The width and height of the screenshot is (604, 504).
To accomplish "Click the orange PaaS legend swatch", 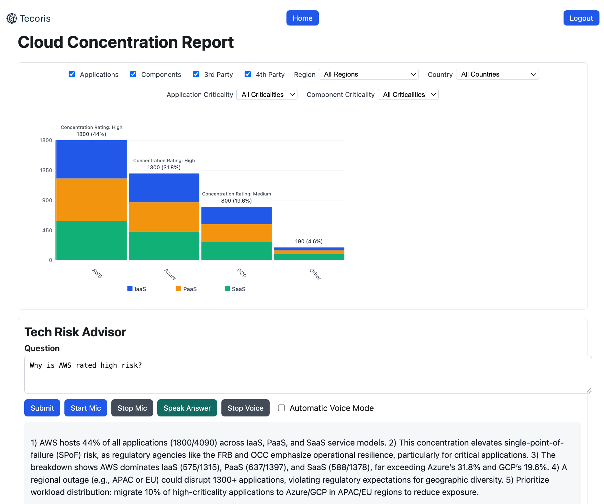I will (178, 289).
